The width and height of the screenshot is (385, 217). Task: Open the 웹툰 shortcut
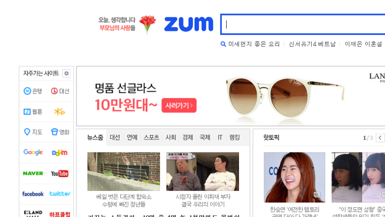33,111
